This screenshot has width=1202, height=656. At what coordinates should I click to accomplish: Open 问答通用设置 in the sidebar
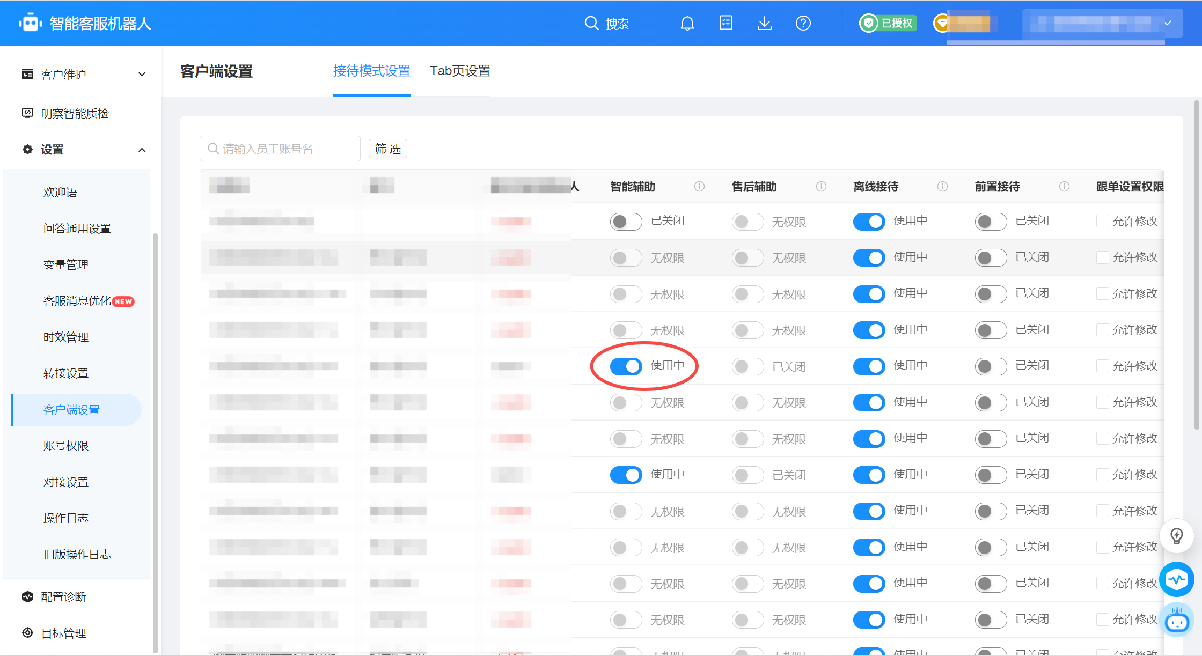tap(77, 229)
